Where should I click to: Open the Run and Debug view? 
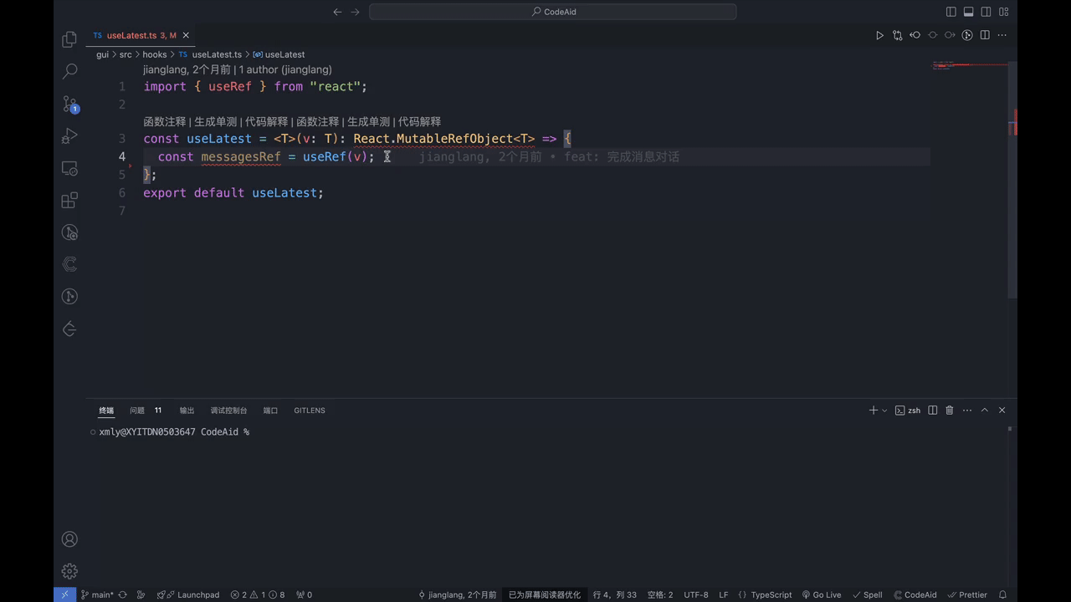(70, 135)
